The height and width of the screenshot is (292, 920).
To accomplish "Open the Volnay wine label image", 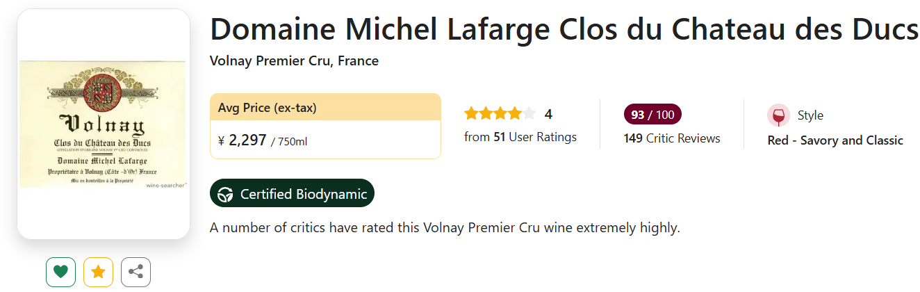I will 104,124.
